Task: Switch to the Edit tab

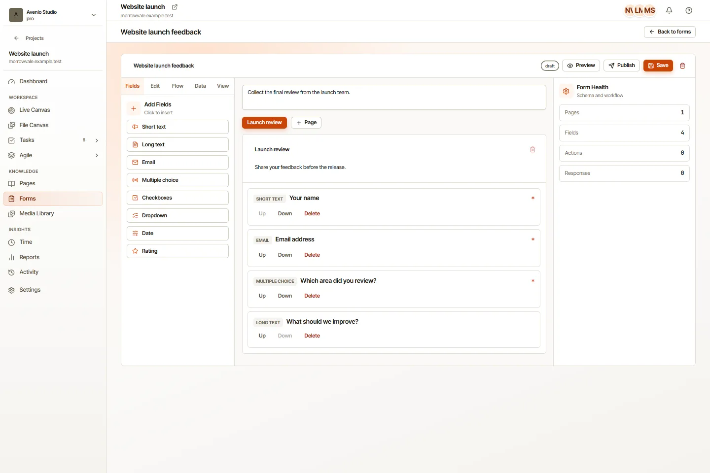Action: tap(155, 86)
